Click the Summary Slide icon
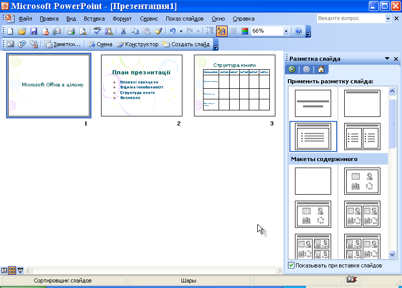 coord(34,44)
